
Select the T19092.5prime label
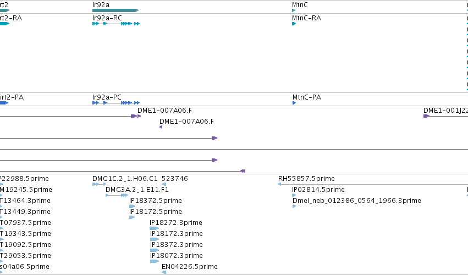point(25,245)
